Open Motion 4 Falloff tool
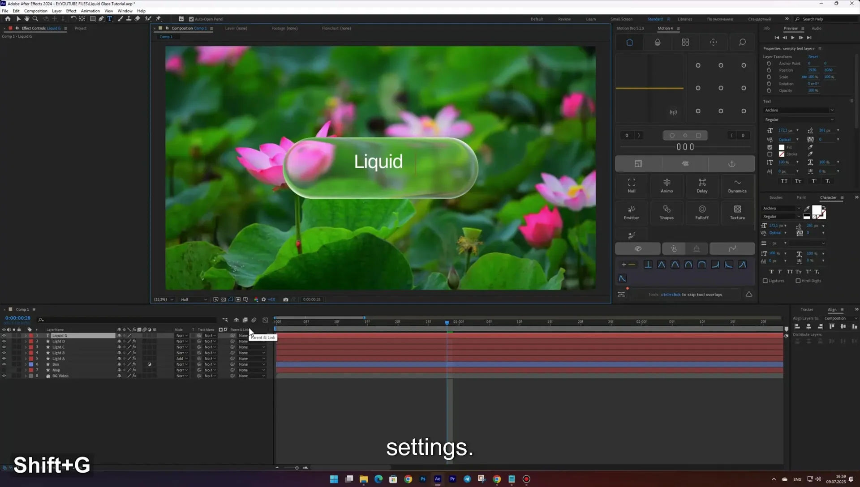 pyautogui.click(x=702, y=212)
